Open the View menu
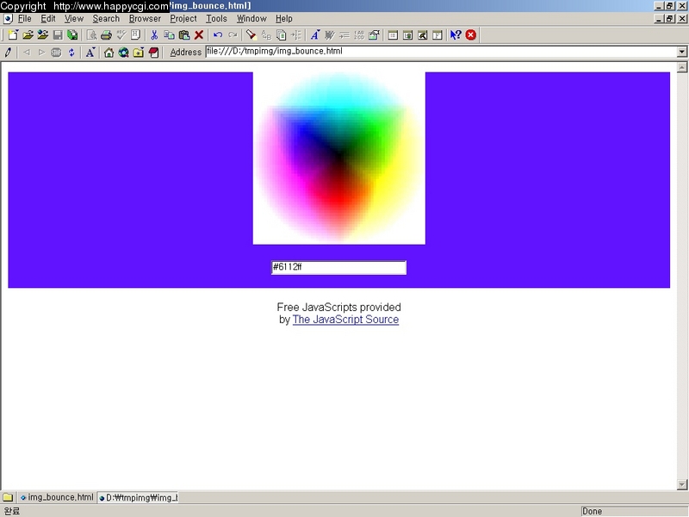This screenshot has width=689, height=517. (x=74, y=18)
